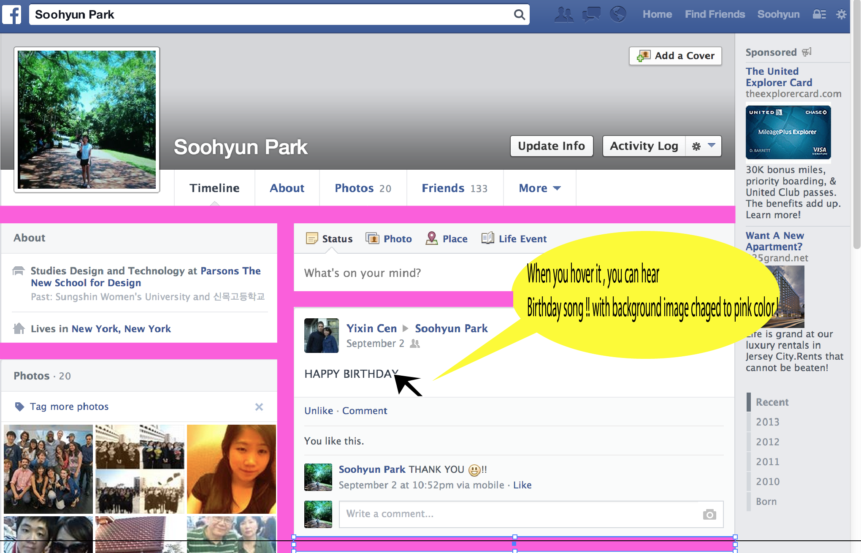Jump to 2011 in timeline navigator
Screen dimensions: 861x553
767,462
